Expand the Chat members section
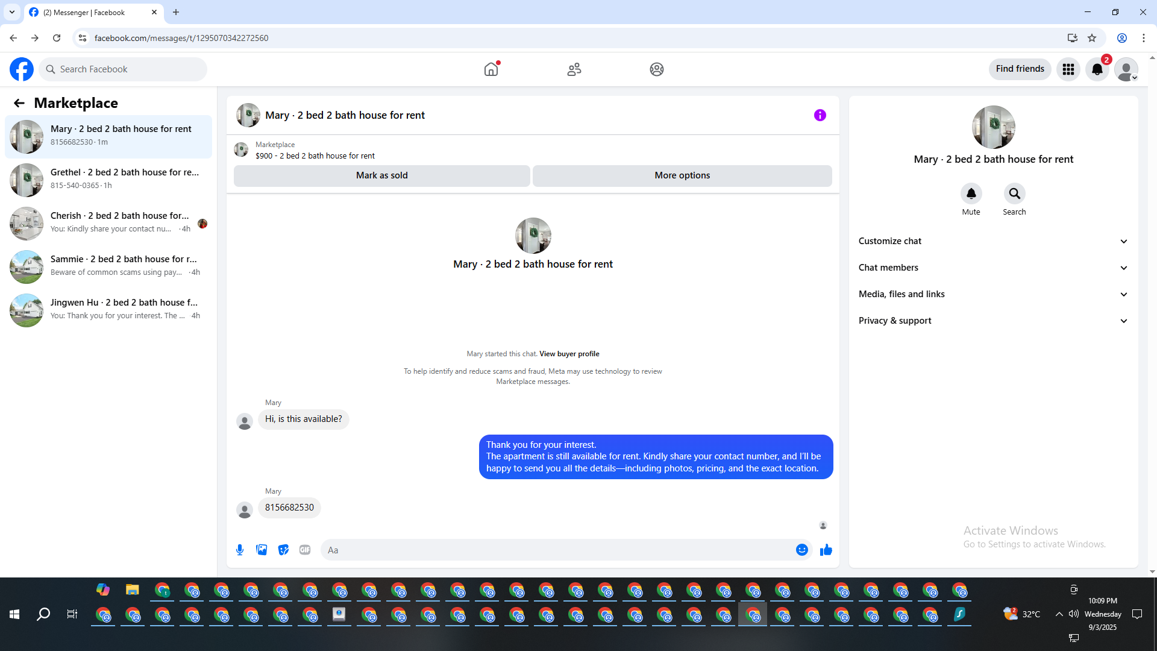This screenshot has width=1157, height=651. tap(994, 268)
